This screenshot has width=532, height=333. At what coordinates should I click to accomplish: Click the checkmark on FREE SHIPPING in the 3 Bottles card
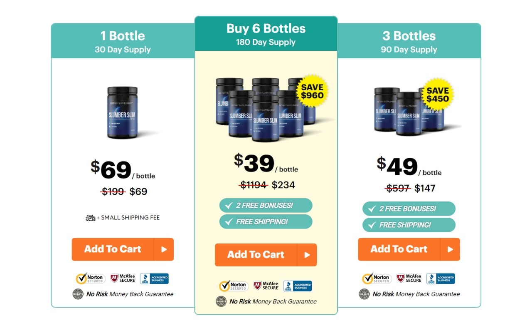[372, 225]
